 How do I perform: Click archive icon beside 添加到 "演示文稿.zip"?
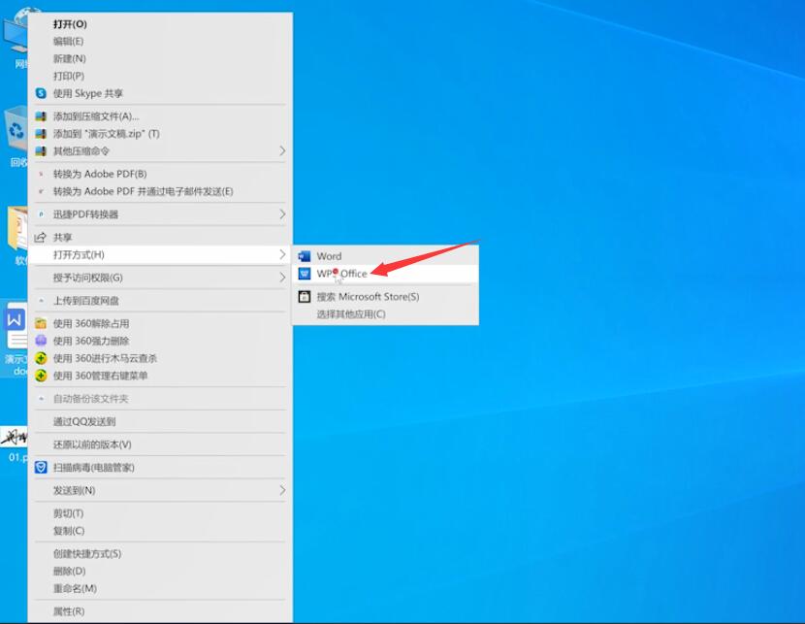tap(41, 134)
